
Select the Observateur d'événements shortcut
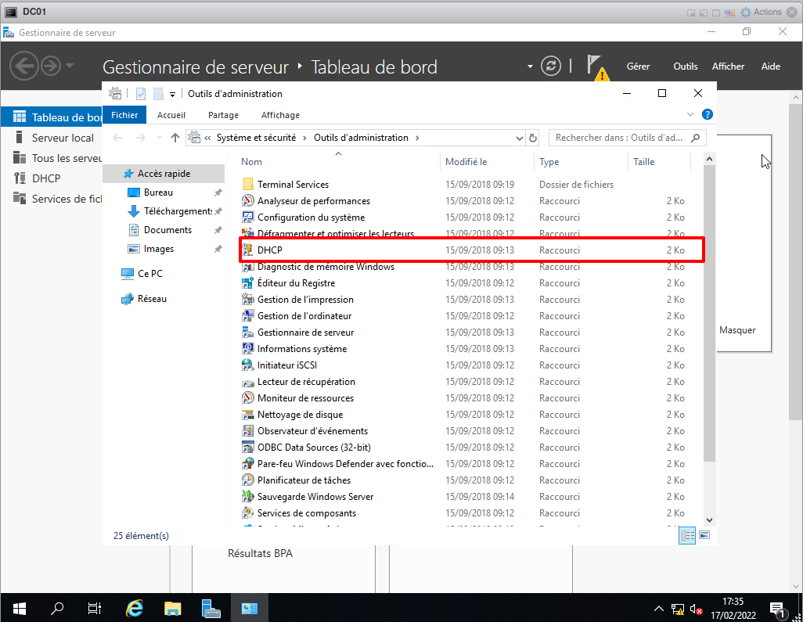coord(312,431)
